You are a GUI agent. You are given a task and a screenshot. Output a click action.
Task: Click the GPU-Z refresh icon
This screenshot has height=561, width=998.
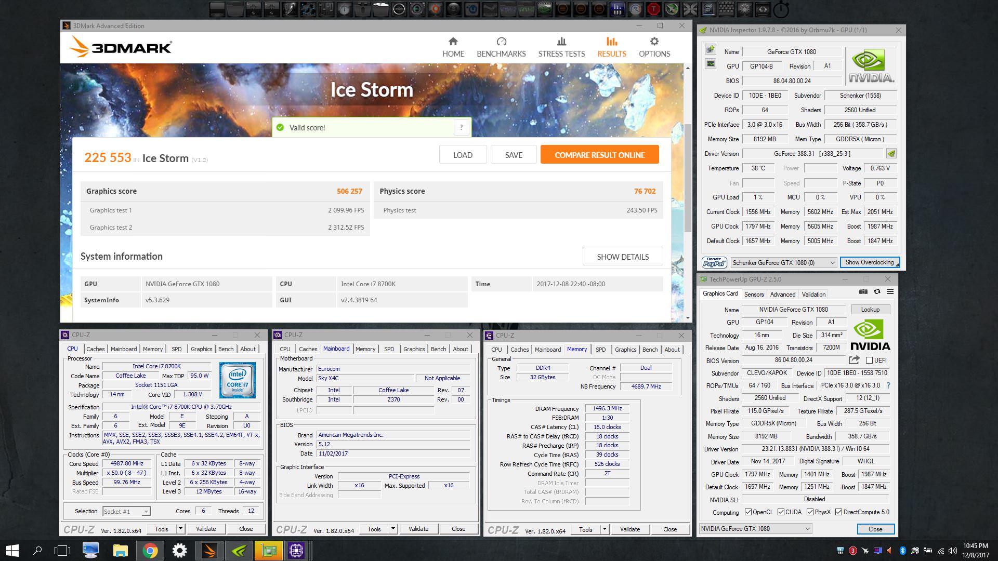(877, 292)
